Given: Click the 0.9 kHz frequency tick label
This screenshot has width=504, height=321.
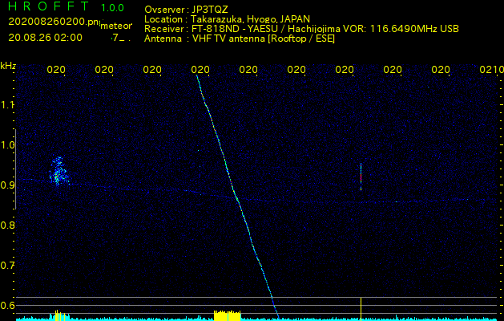Looking at the screenshot, I should tap(8, 185).
